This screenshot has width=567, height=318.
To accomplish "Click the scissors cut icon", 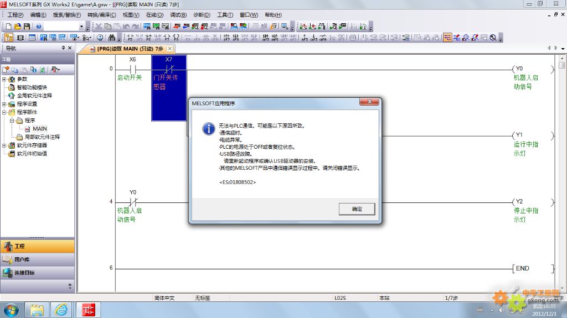I will point(99,27).
